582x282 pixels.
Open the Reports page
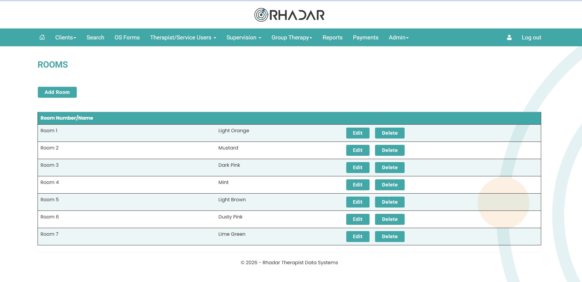pyautogui.click(x=333, y=38)
